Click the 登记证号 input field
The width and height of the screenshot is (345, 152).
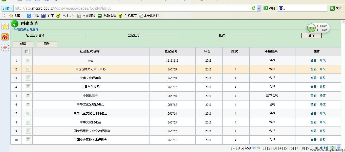[162, 36]
